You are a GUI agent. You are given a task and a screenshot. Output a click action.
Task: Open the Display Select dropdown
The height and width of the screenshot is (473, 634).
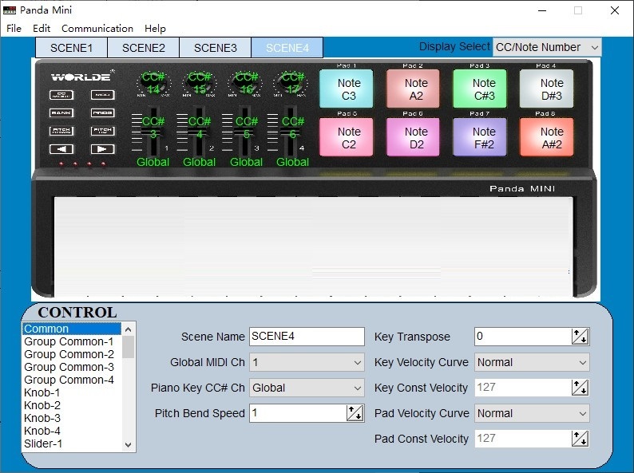coord(547,47)
